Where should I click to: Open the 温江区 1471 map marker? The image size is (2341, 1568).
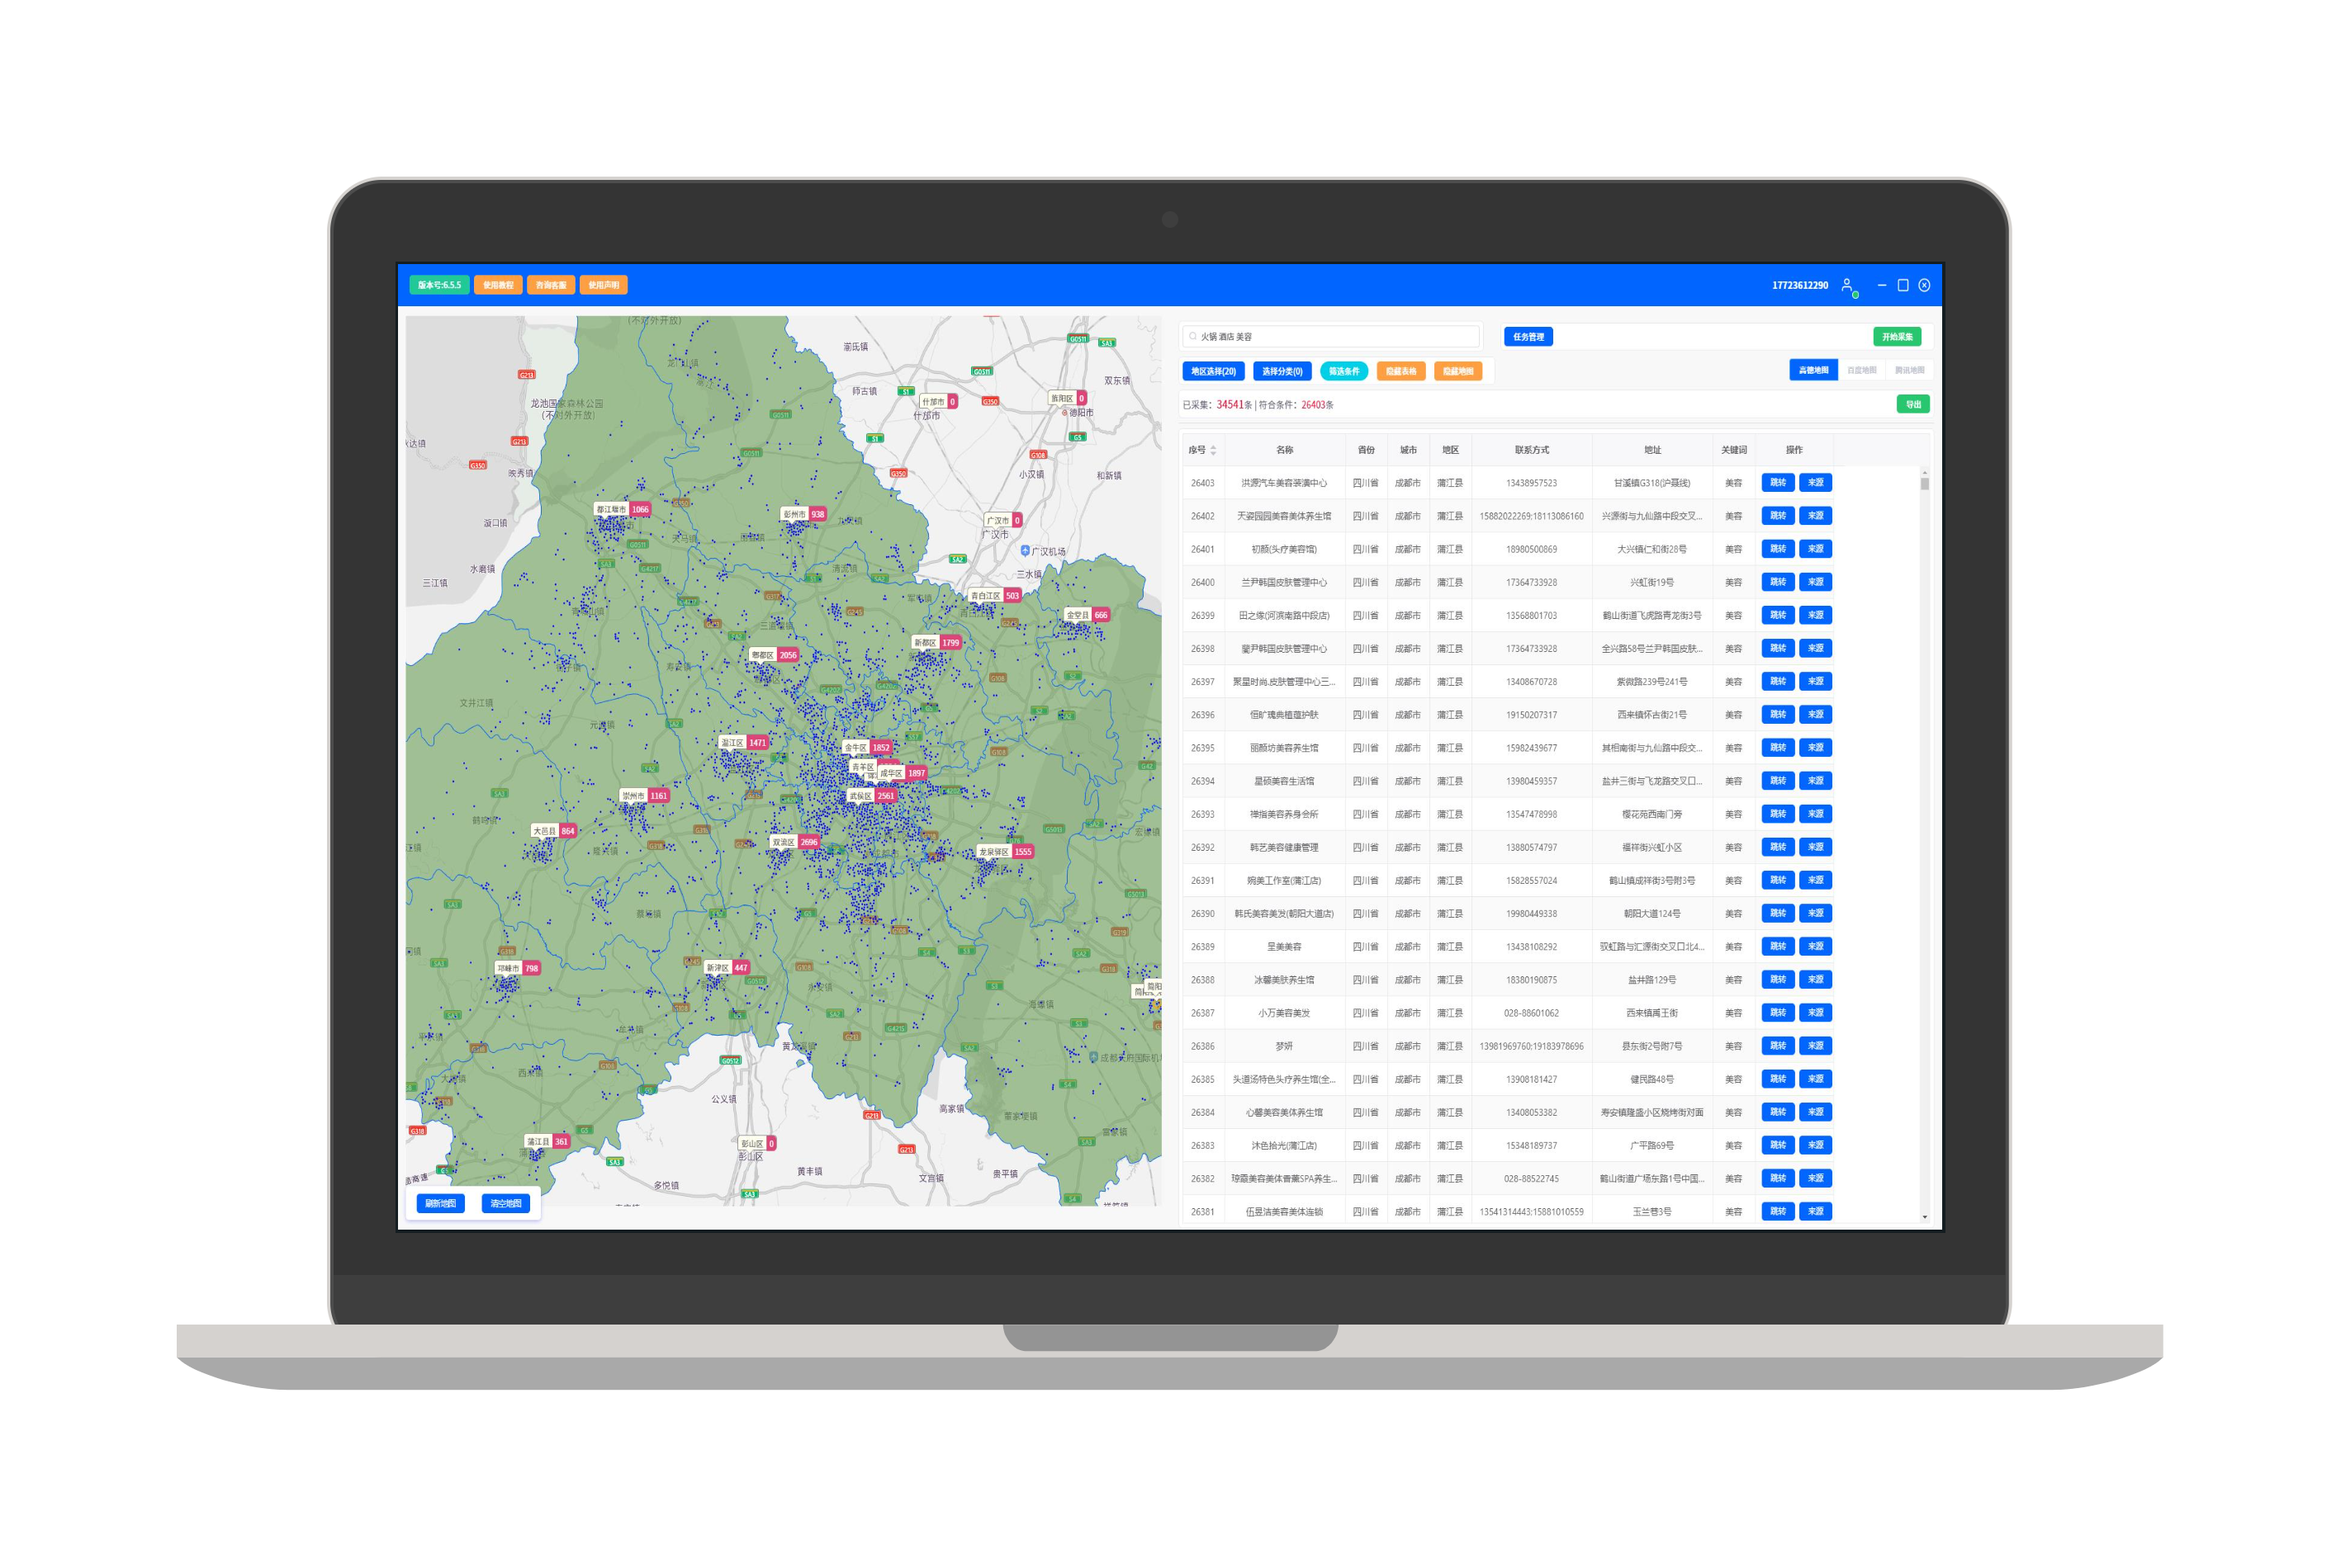click(x=744, y=743)
